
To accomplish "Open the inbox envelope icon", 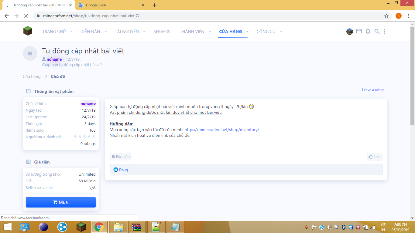I will 359,31.
